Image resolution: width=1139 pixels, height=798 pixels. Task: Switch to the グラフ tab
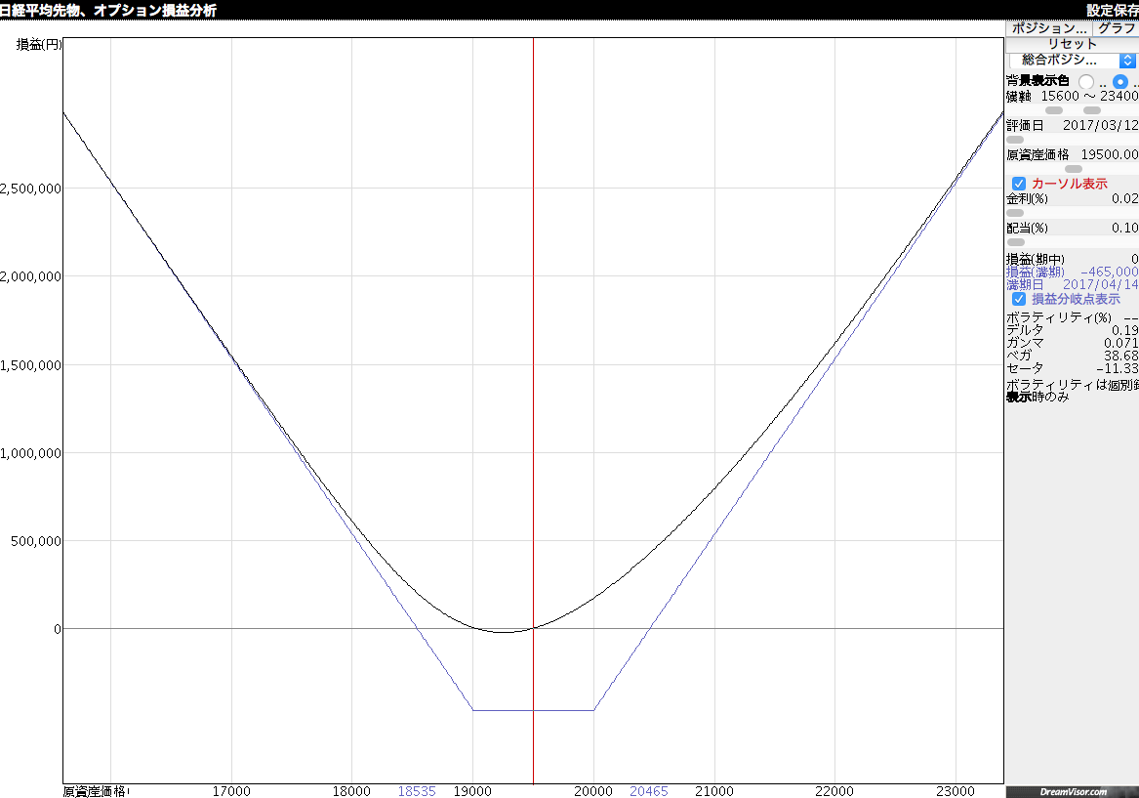[1116, 28]
